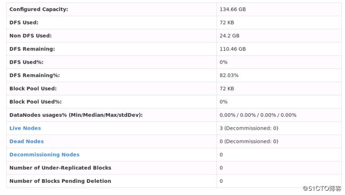Select the DFS Remaining value 110.46 GB
345x195 pixels.
click(232, 49)
